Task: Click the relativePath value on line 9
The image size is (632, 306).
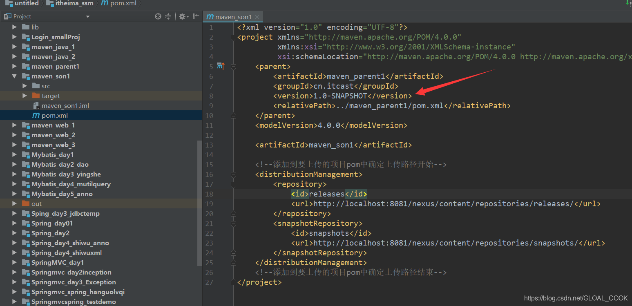Action: tap(389, 105)
